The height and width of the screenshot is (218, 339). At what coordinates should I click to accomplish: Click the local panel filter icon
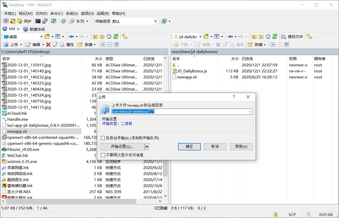[x=58, y=37]
